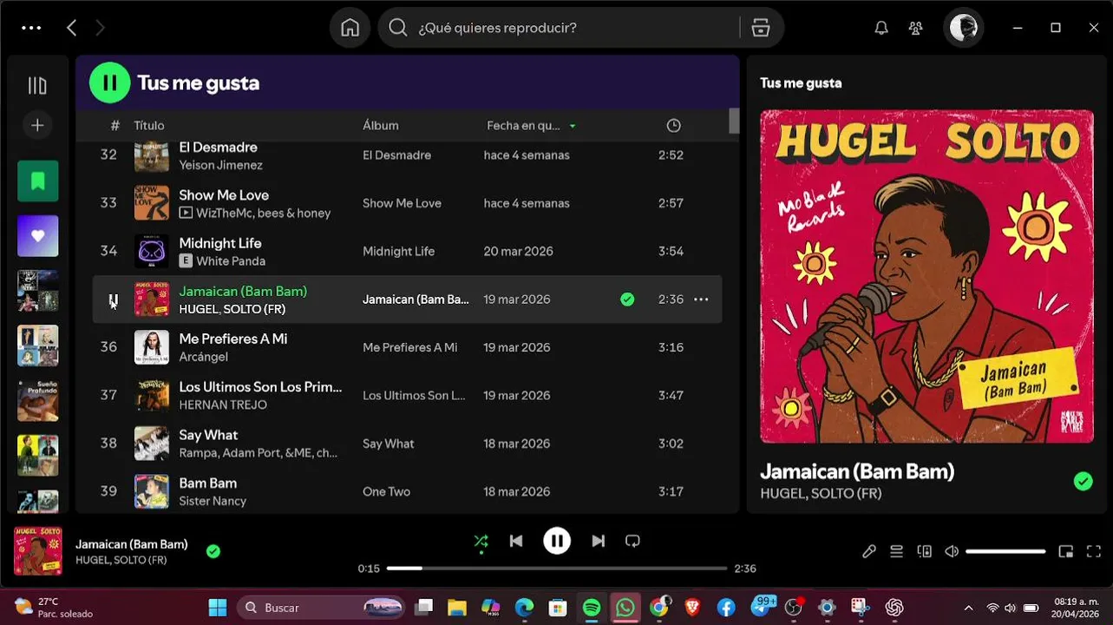
Task: Pause using the green header button
Action: (x=110, y=83)
